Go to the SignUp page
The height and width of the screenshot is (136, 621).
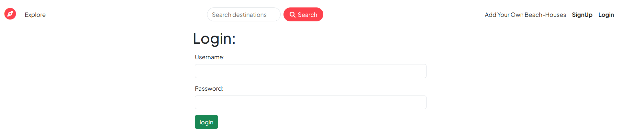coord(582,15)
